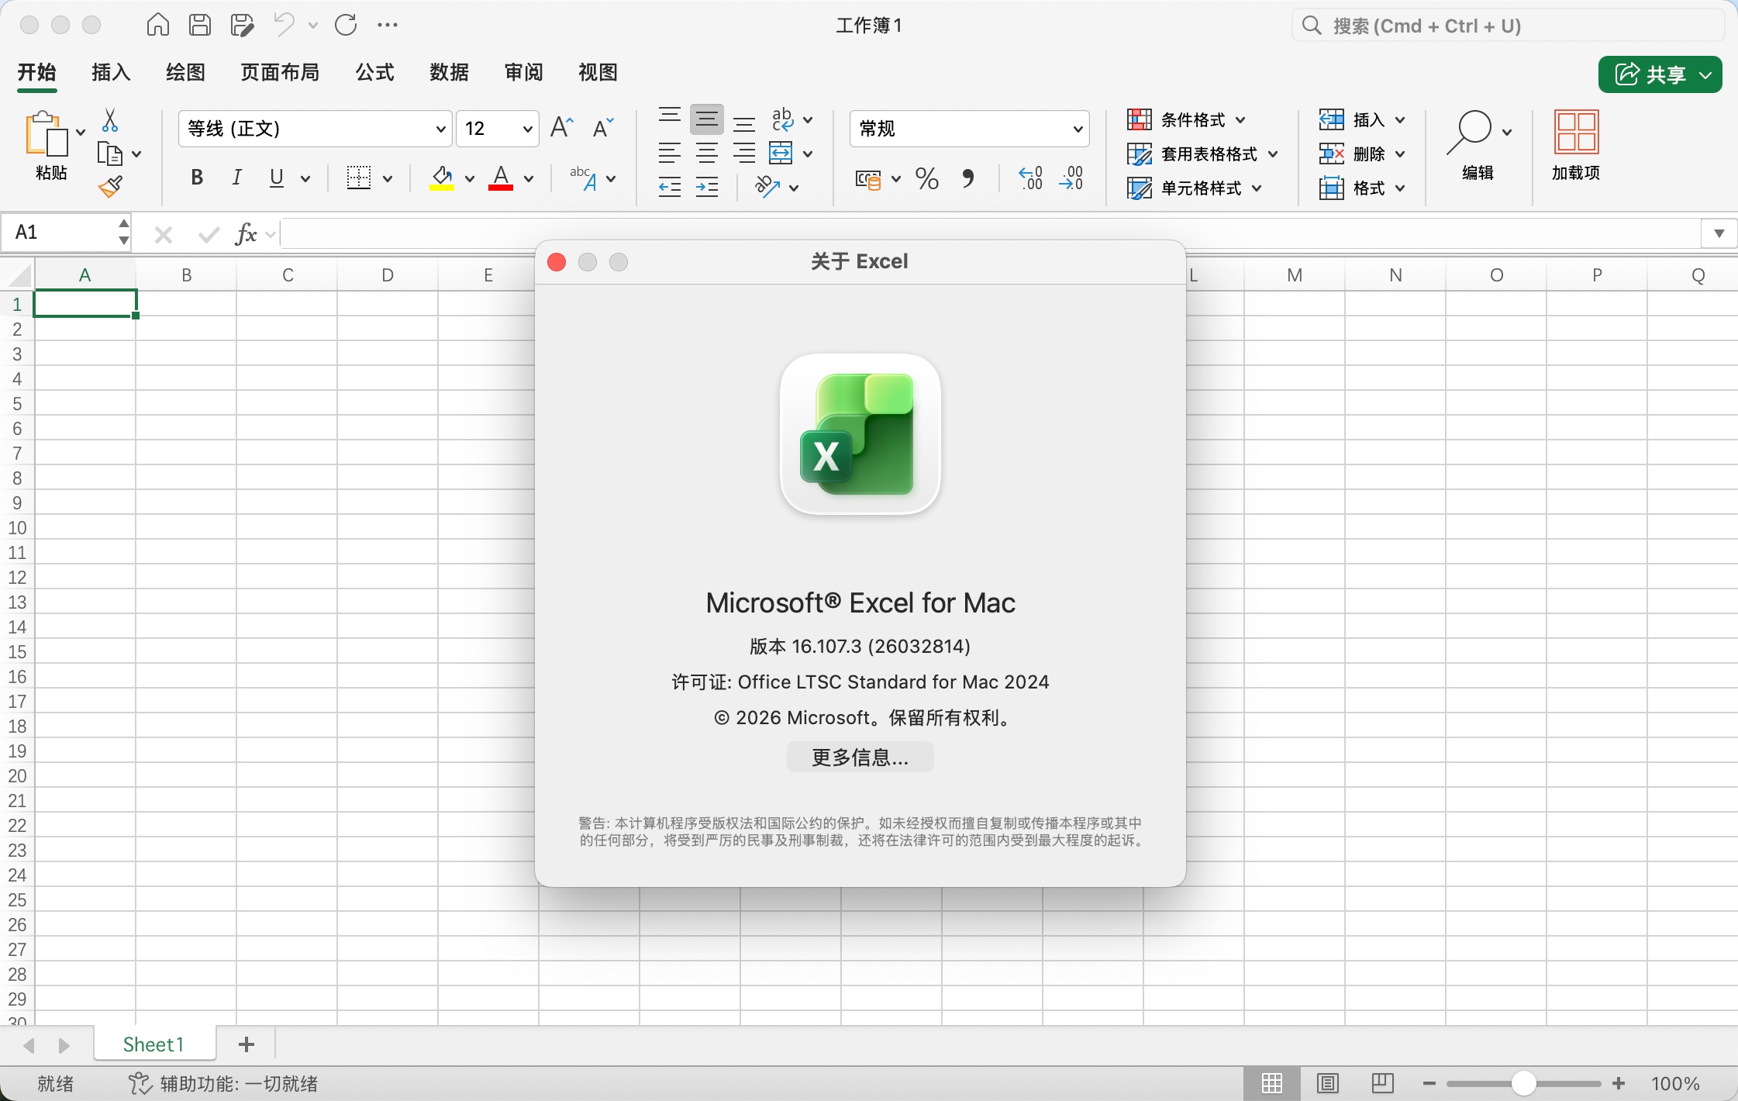The image size is (1738, 1101).
Task: Click the insert function fx icon
Action: pyautogui.click(x=246, y=233)
